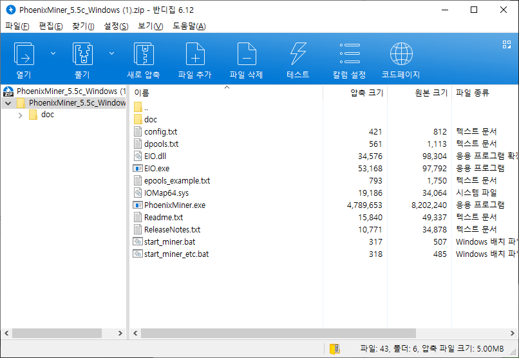Click the 파일 삭제 (Delete file) icon
Image resolution: width=519 pixels, height=358 pixels.
click(x=247, y=54)
